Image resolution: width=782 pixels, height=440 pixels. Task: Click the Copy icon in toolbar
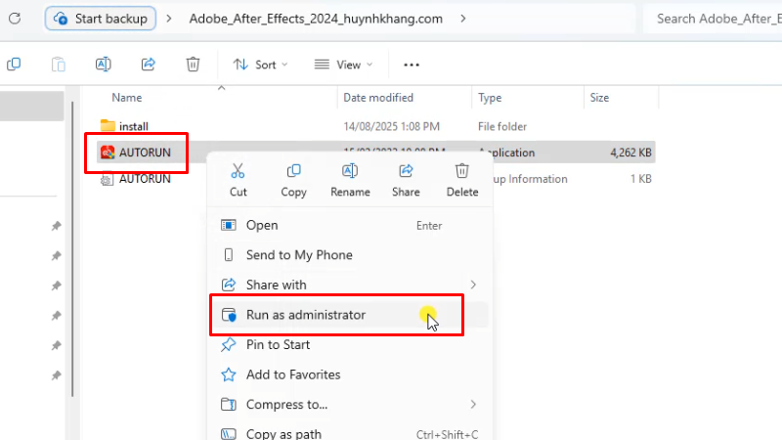[x=14, y=65]
